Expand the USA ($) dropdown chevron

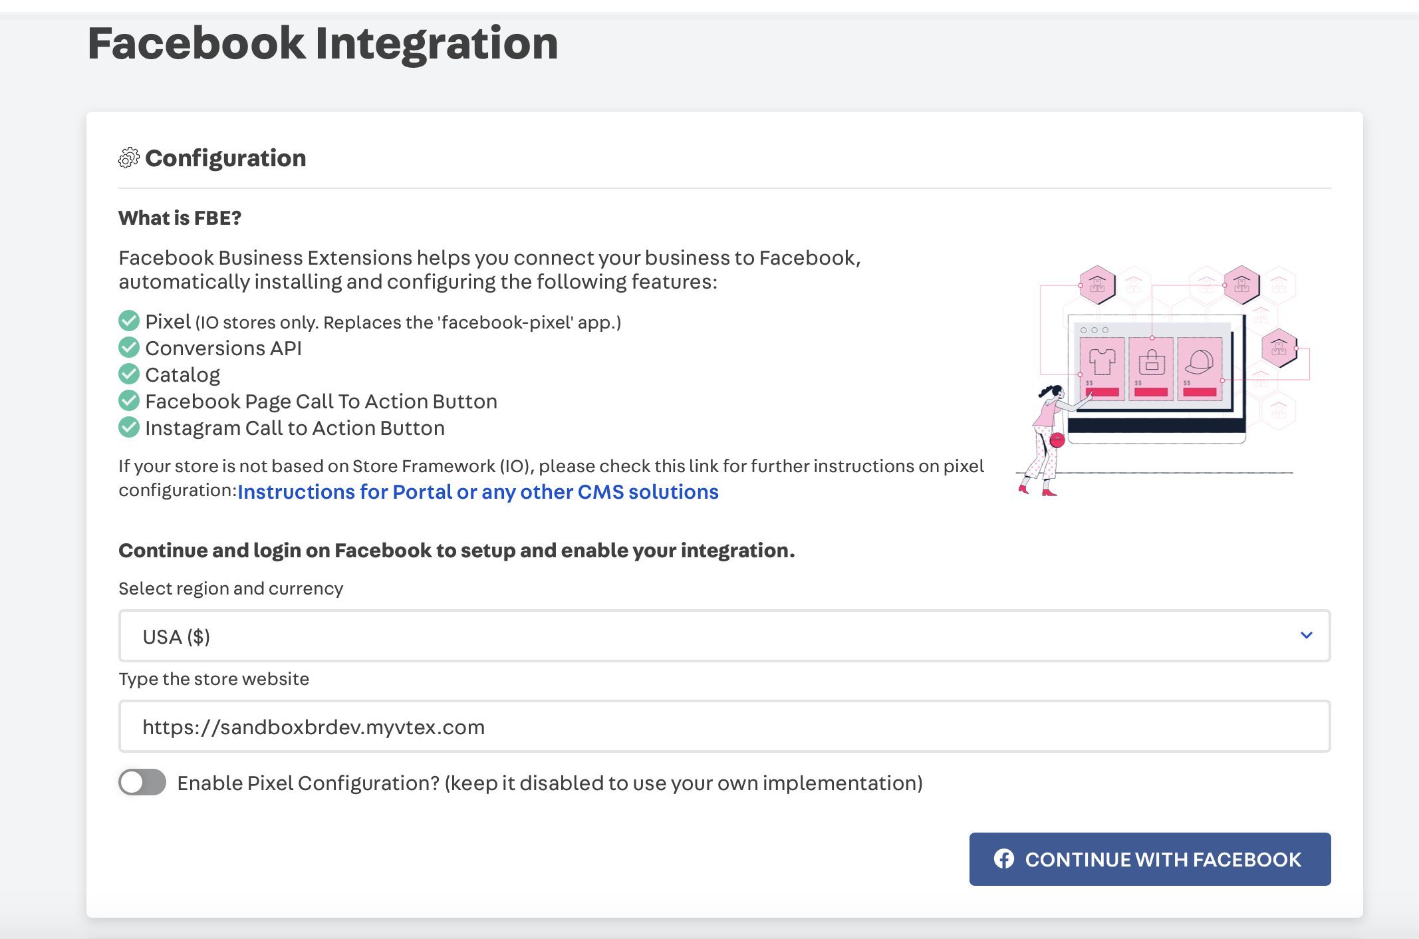click(x=1307, y=636)
